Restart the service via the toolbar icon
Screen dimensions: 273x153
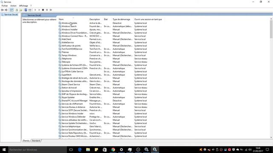tap(51, 10)
